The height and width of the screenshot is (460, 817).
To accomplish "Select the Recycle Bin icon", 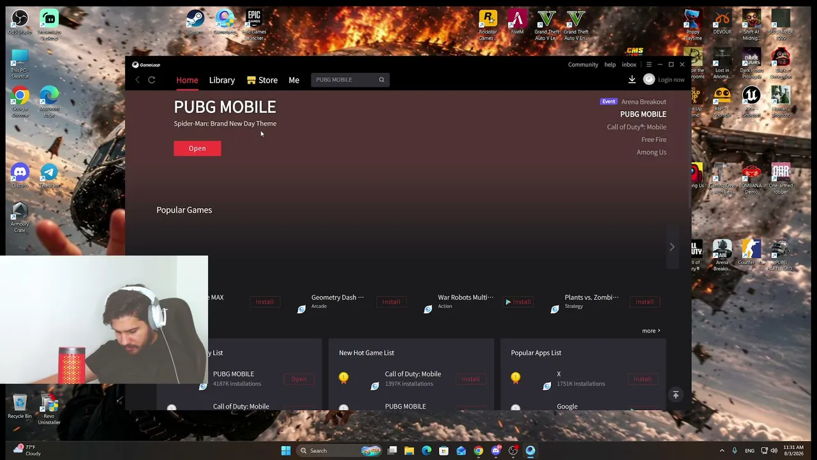I will pyautogui.click(x=20, y=406).
